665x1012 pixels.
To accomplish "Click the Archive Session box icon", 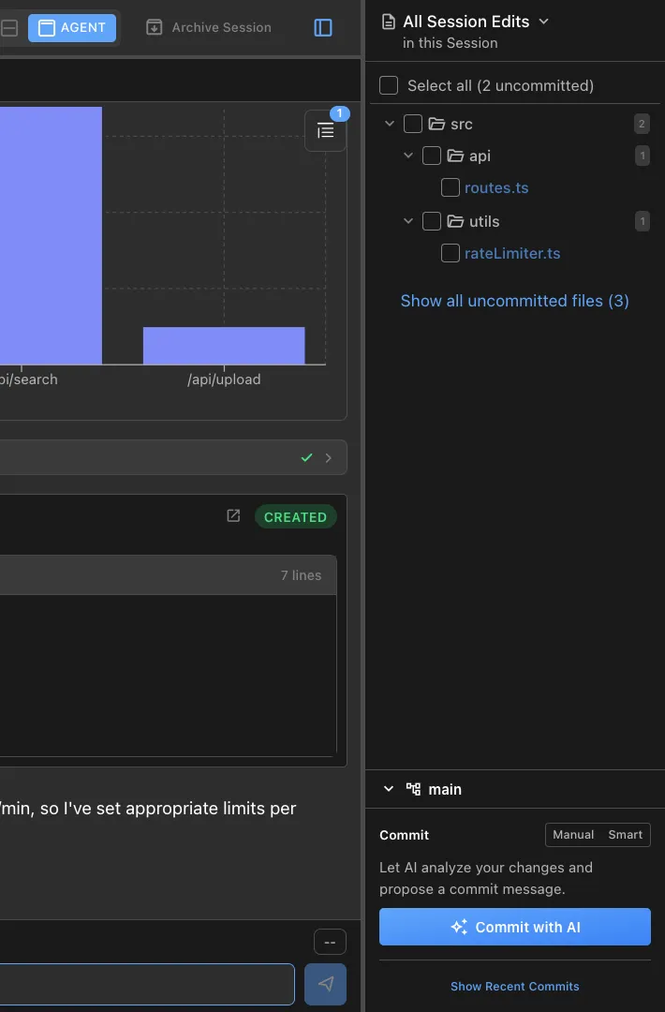I will point(155,28).
